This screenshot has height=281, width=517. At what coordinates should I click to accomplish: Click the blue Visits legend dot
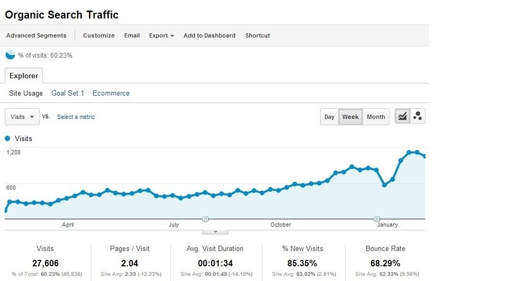(x=7, y=139)
